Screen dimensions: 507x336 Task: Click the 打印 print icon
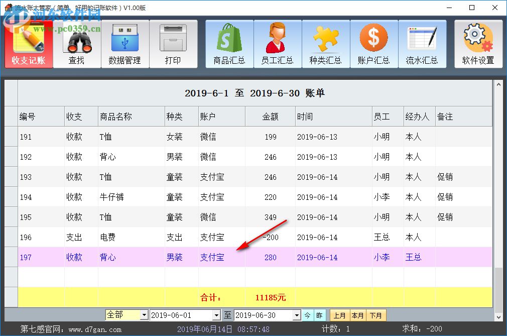click(x=174, y=44)
